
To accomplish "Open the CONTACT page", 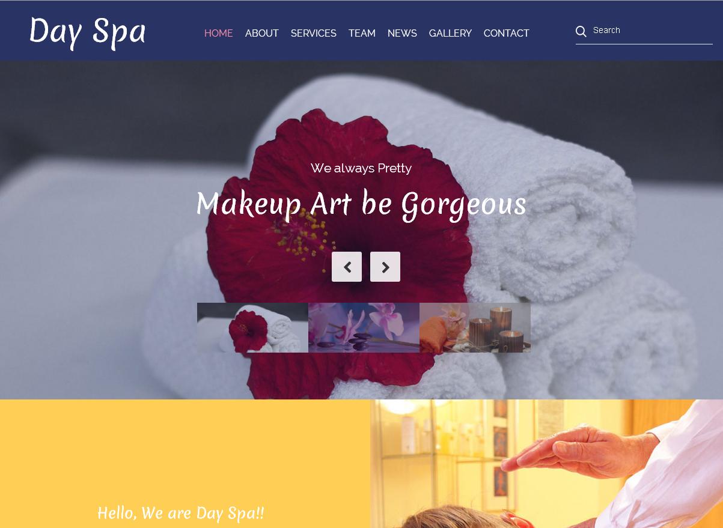I will (x=507, y=33).
